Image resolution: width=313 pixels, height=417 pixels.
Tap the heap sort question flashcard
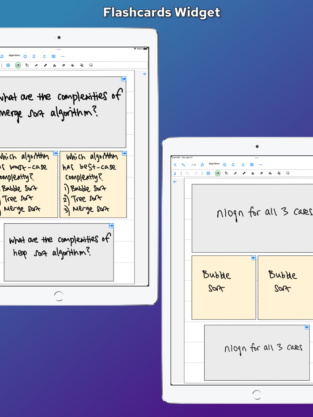point(59,252)
